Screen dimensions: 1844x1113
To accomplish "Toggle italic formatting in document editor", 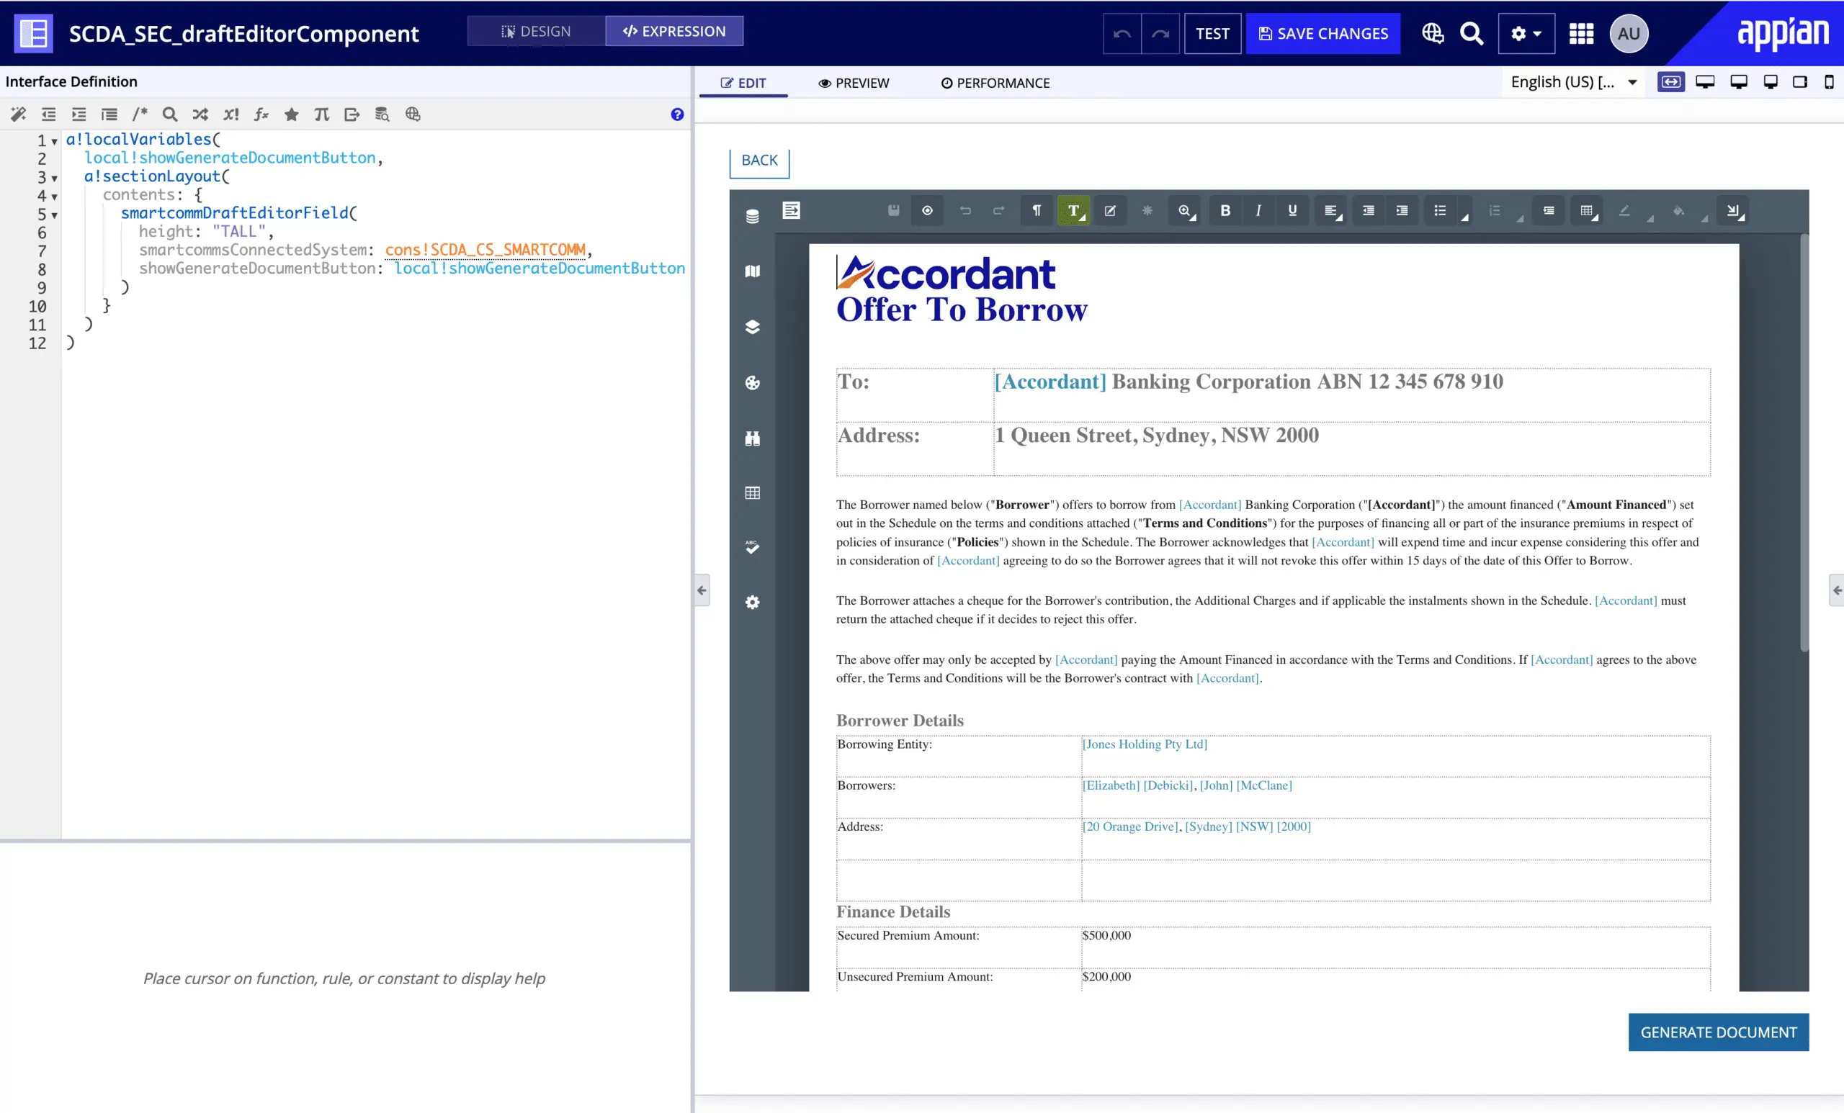I will click(1258, 211).
